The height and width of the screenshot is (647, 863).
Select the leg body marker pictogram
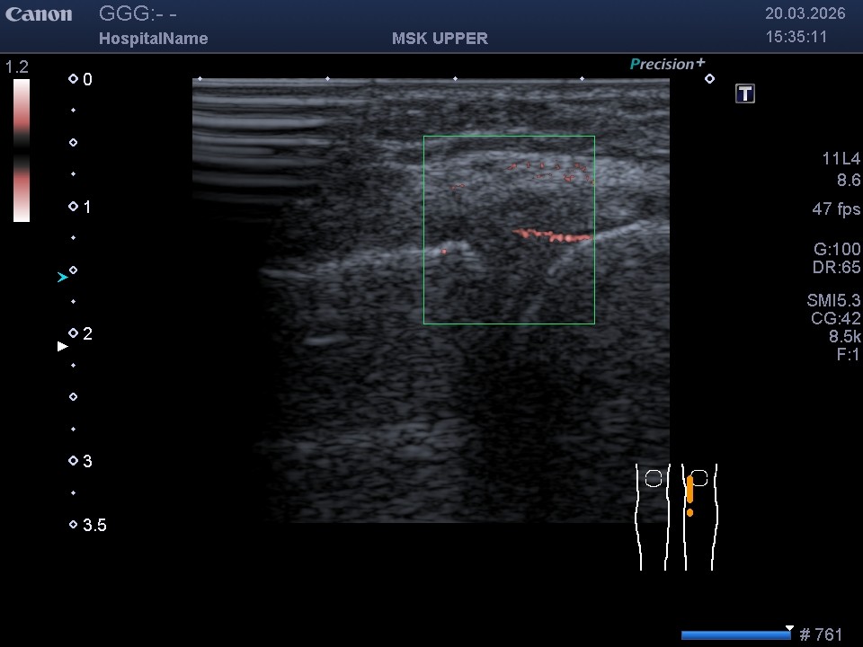click(x=676, y=517)
